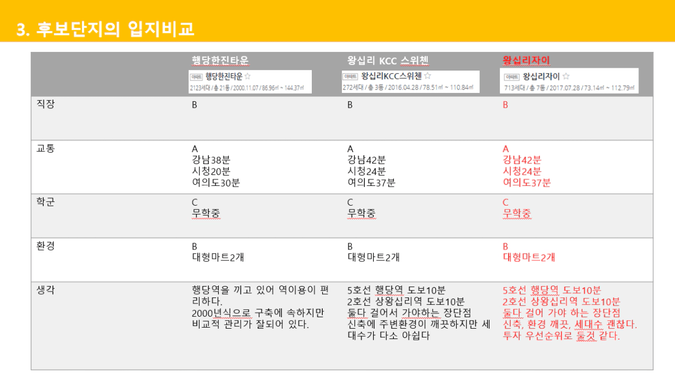This screenshot has width=675, height=379.
Task: Click red 강남42분 under 왕십리자이
Action: coord(522,160)
